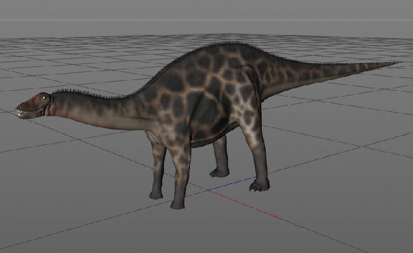Viewport: 413px width, 253px height.
Task: Click the dinosaur's eye
Action: click(44, 98)
